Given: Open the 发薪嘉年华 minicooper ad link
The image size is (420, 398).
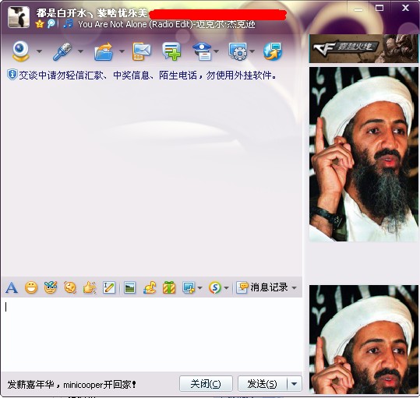Looking at the screenshot, I should point(72,385).
